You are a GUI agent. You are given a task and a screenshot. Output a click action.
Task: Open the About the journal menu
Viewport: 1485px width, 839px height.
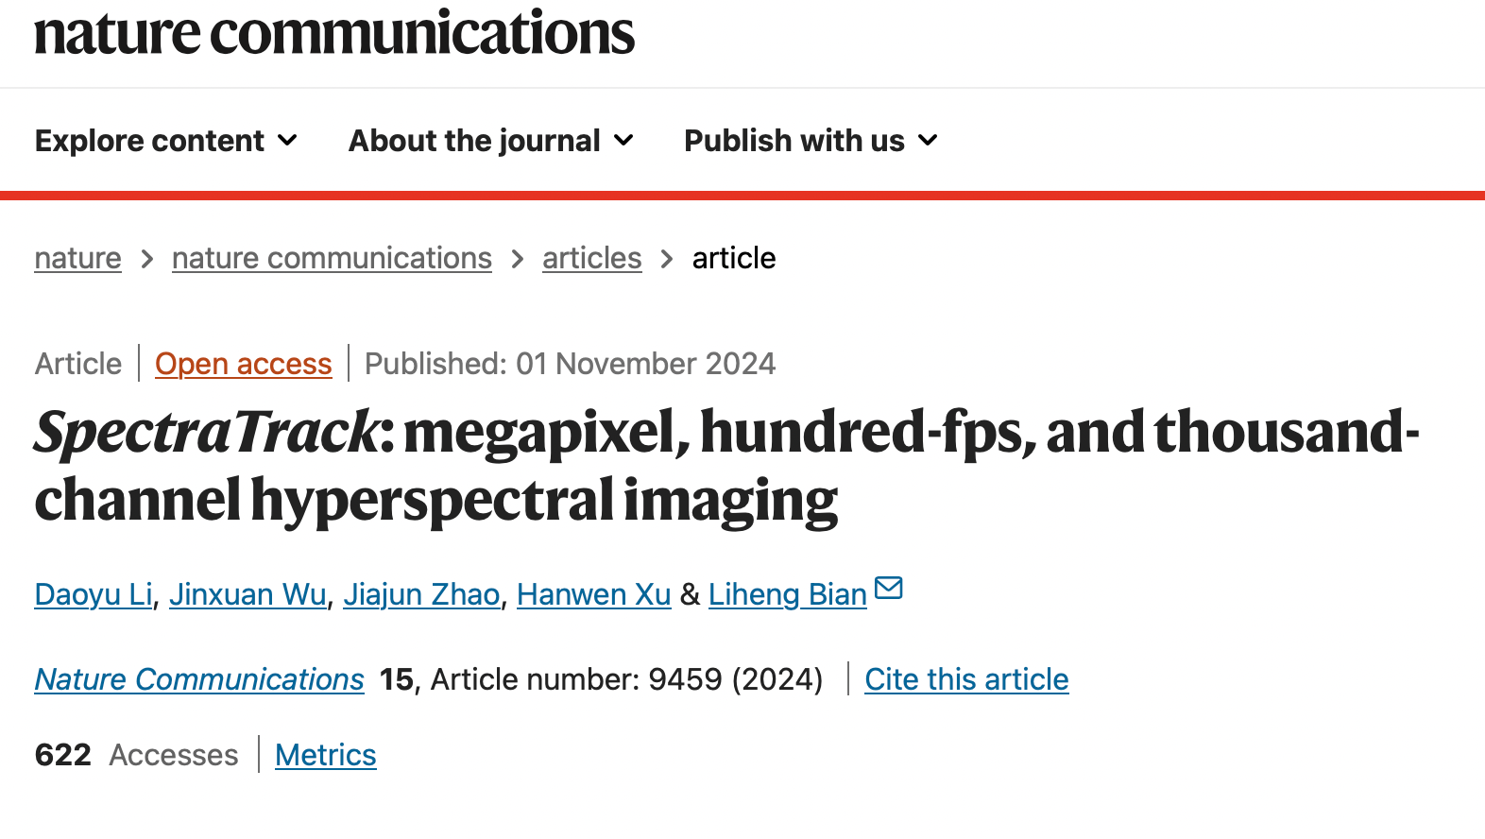tap(474, 141)
